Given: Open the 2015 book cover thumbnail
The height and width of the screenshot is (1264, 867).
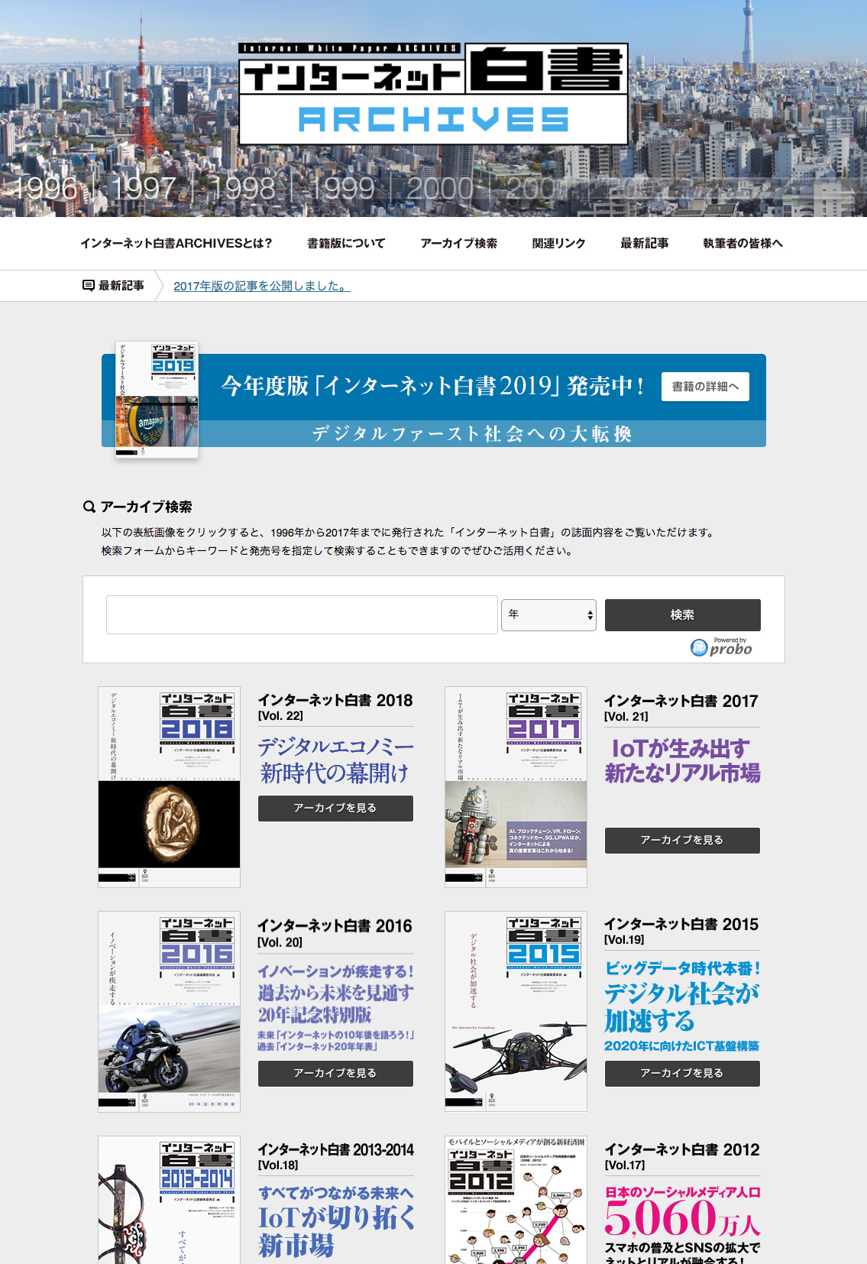Looking at the screenshot, I should tap(516, 1012).
